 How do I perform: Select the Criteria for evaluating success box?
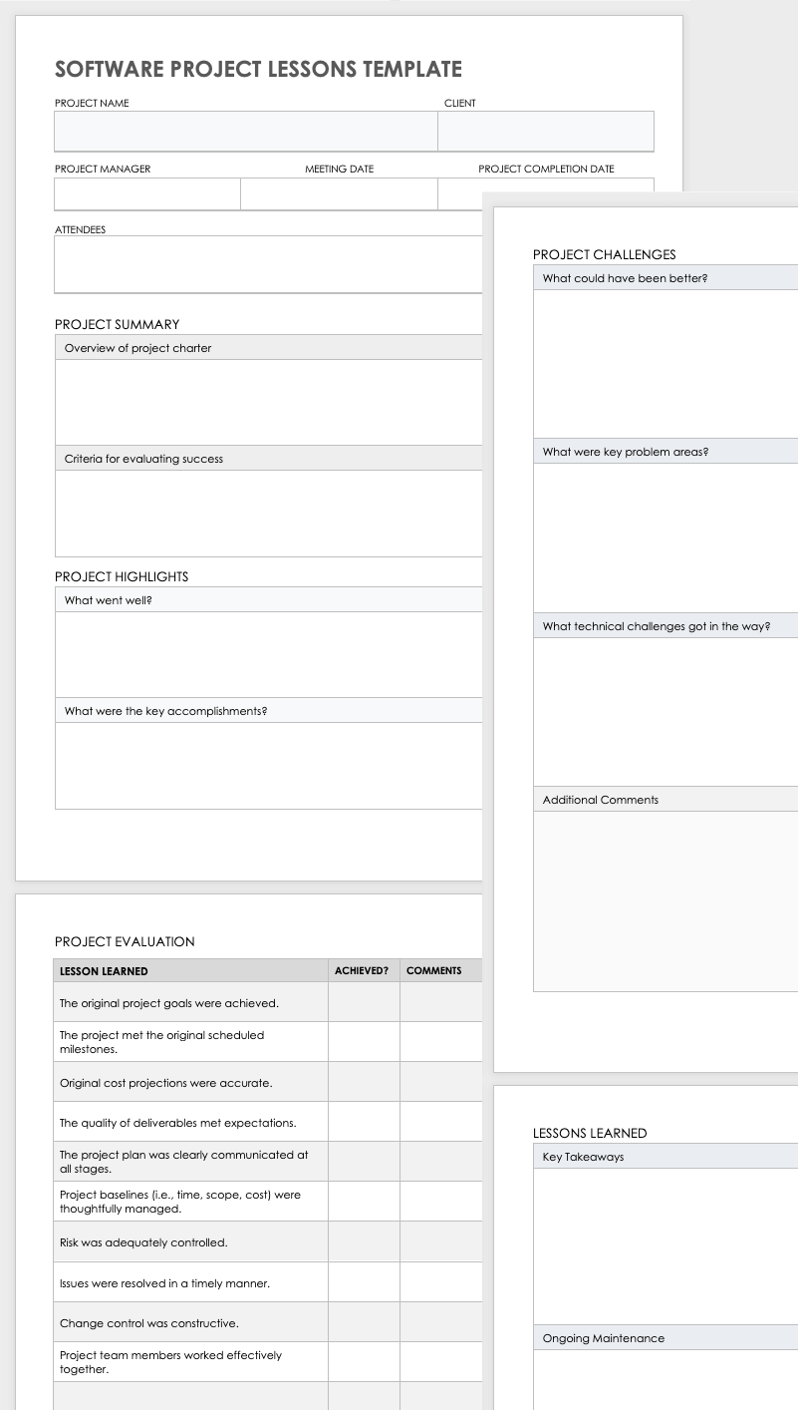[x=268, y=513]
